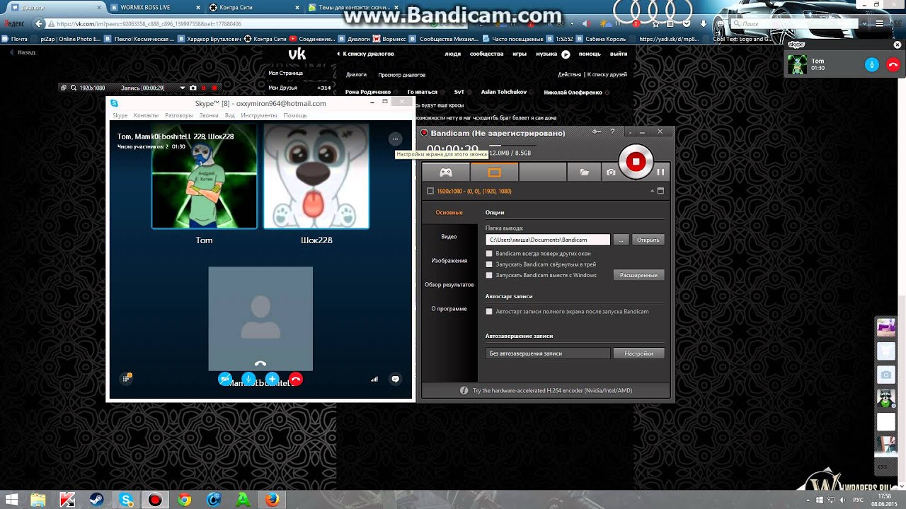This screenshot has width=906, height=509.
Task: Open Skype call quality signal icon
Action: click(x=374, y=379)
